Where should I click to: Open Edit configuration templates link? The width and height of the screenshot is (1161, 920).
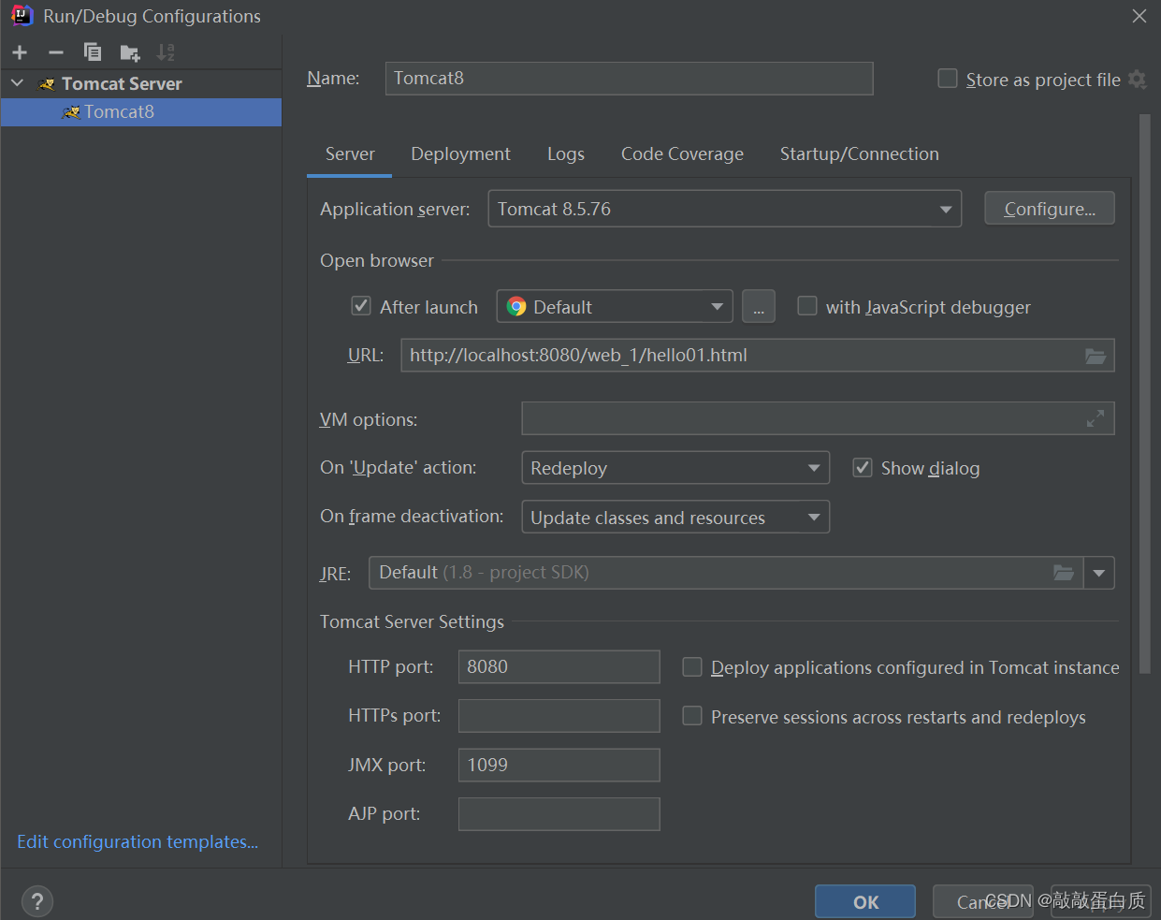click(x=138, y=841)
